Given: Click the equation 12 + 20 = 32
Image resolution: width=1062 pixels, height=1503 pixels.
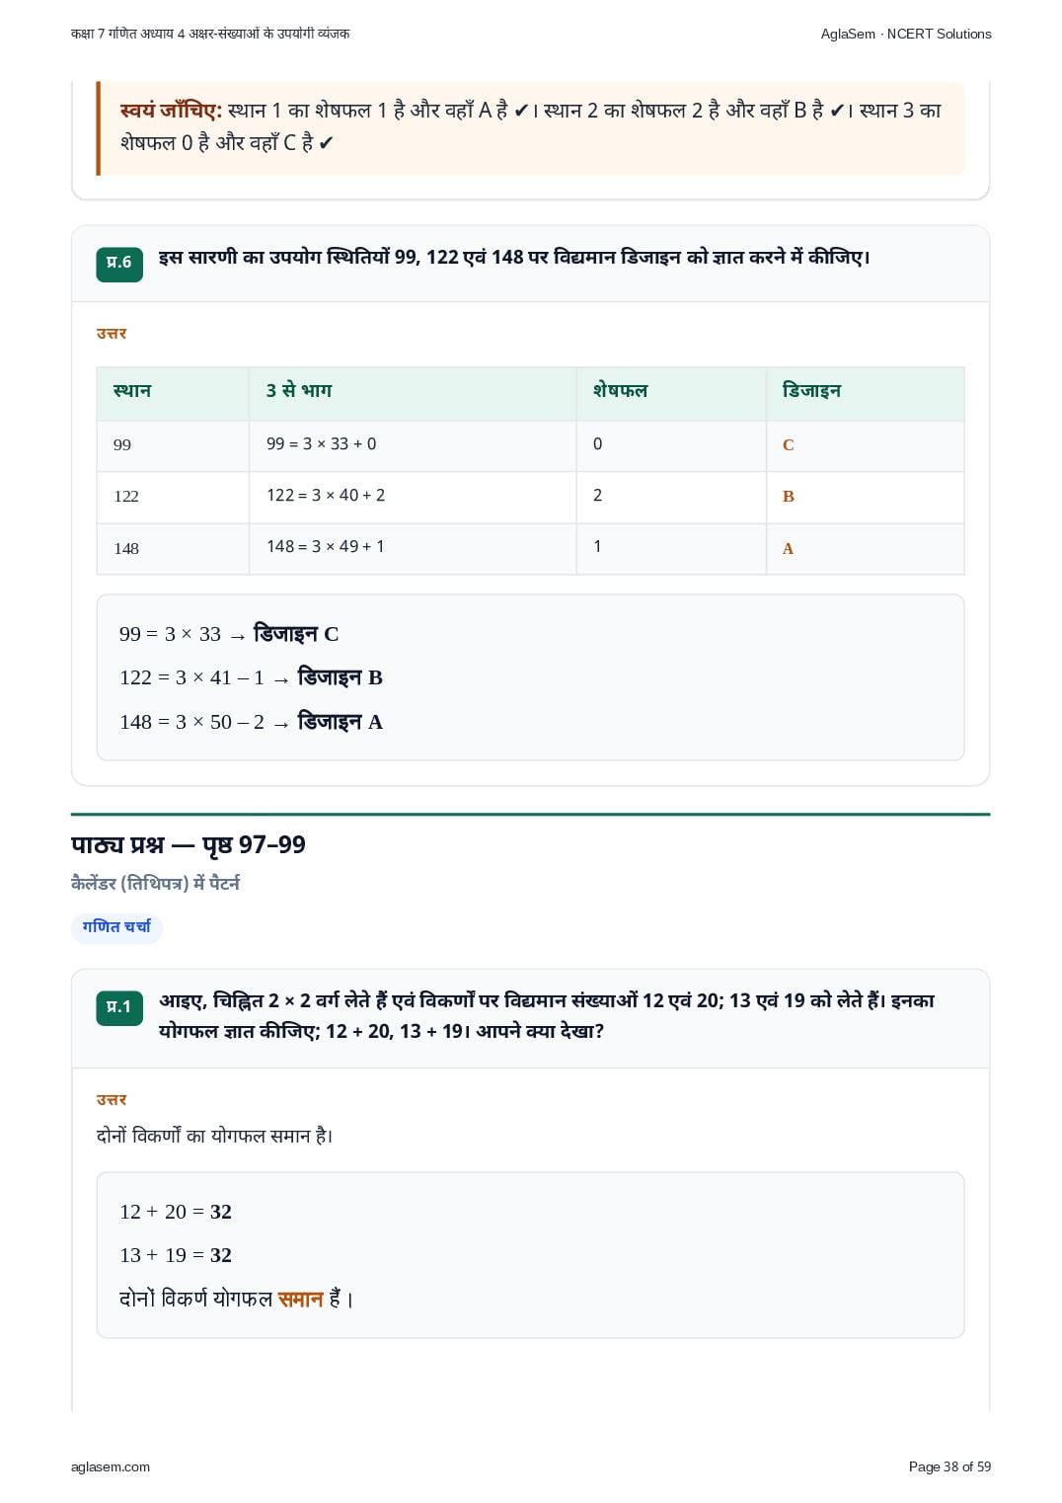Looking at the screenshot, I should (176, 1212).
